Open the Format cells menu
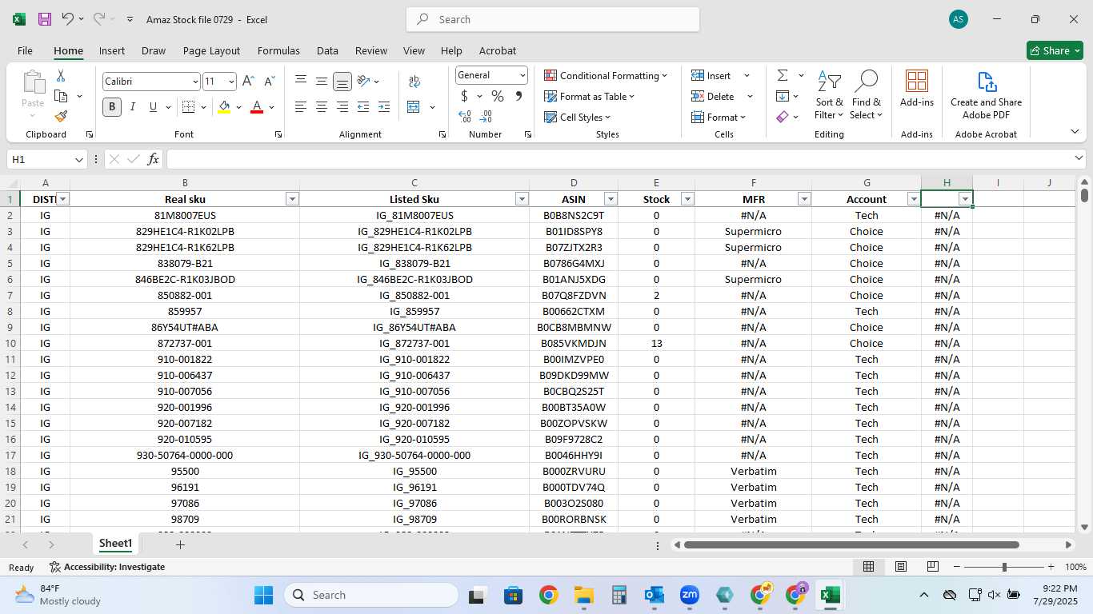The width and height of the screenshot is (1093, 614). (x=719, y=117)
